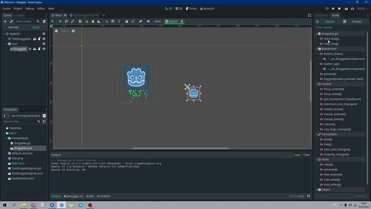
Task: Open AssetLib workspace
Action: pos(207,9)
